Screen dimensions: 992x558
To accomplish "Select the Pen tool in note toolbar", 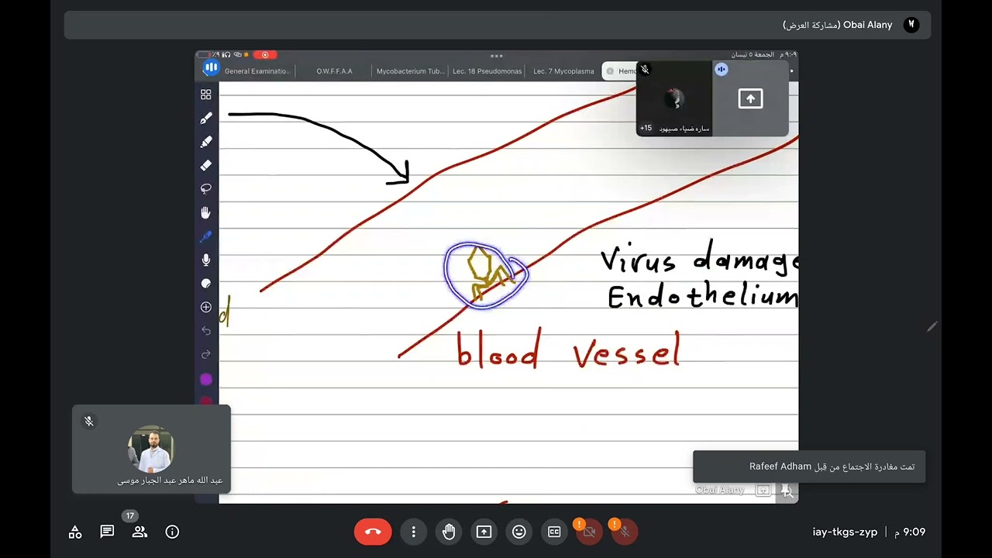I will 205,119.
